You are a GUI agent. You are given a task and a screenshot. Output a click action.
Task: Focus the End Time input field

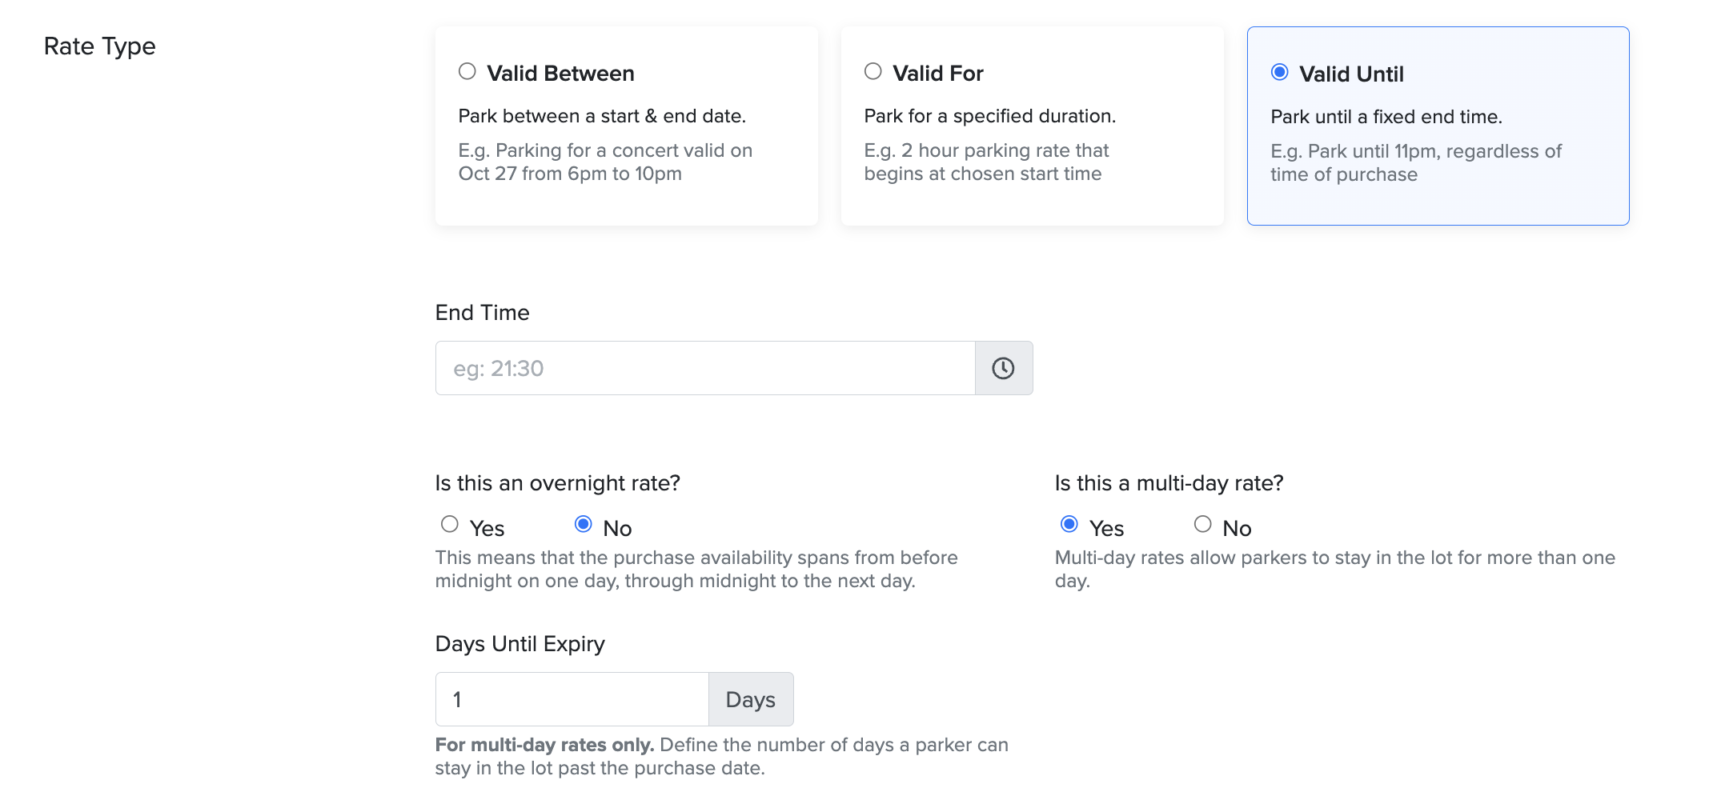(x=704, y=368)
